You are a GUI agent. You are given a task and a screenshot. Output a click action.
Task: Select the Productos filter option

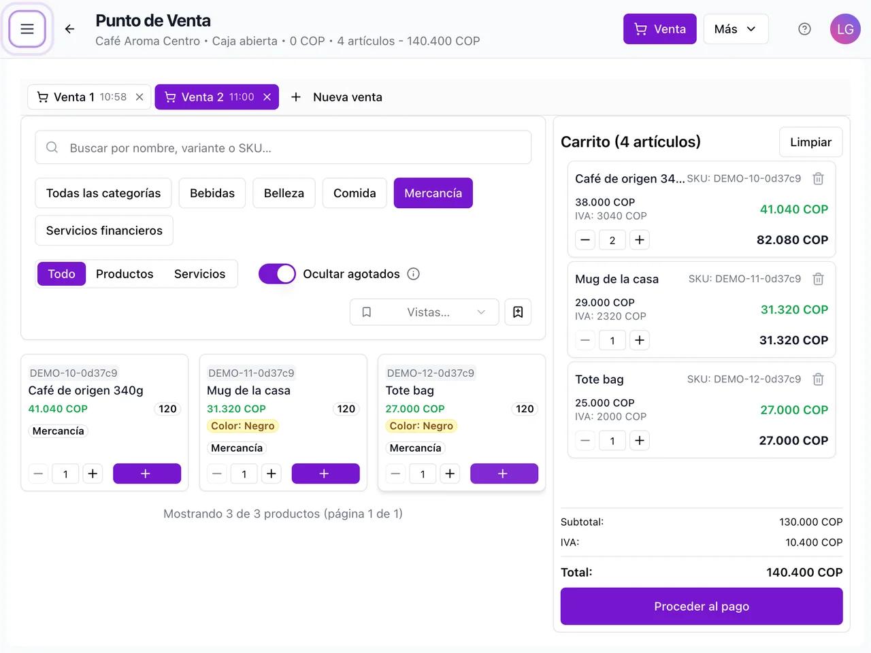tap(125, 274)
